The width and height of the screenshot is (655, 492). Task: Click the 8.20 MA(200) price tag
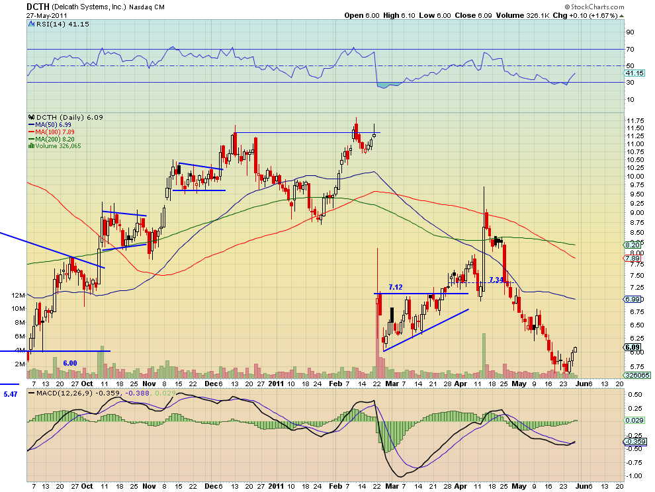click(633, 245)
